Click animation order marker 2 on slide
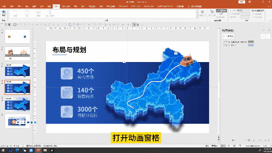Image resolution: width=272 pixels, height=153 pixels. (176, 53)
